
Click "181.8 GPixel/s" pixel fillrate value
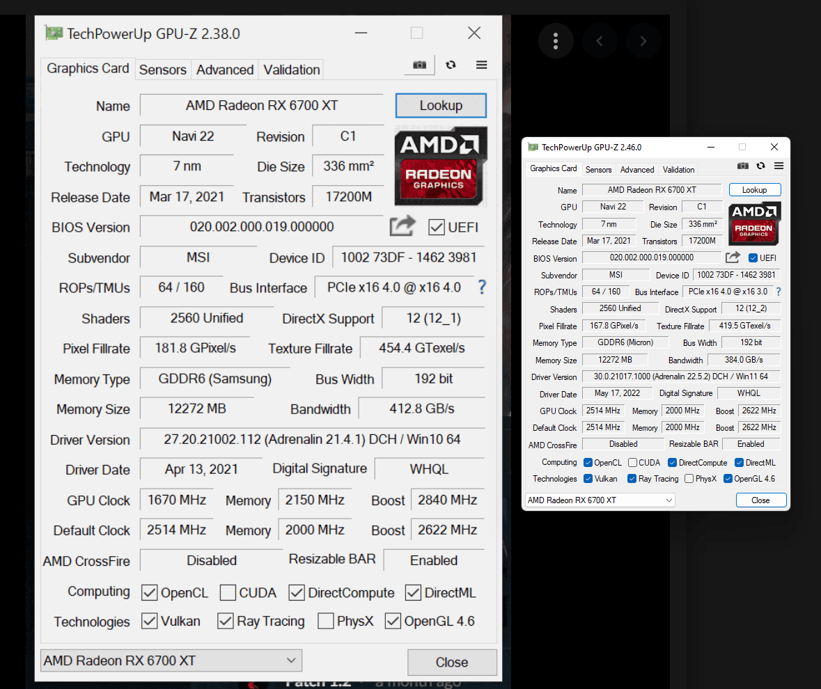point(195,349)
